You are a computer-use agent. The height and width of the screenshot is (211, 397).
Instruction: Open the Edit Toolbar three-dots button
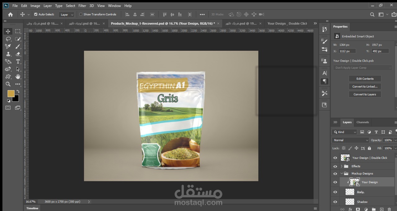[x=18, y=84]
